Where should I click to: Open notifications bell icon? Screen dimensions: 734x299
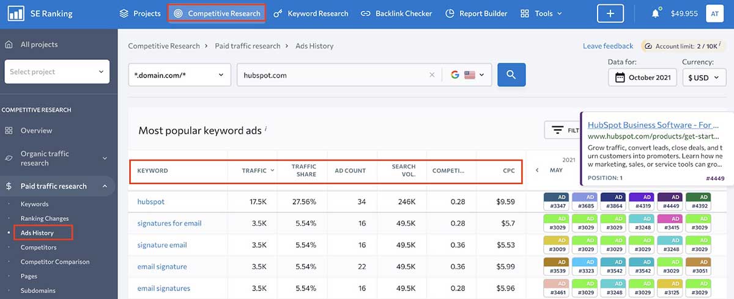click(656, 13)
